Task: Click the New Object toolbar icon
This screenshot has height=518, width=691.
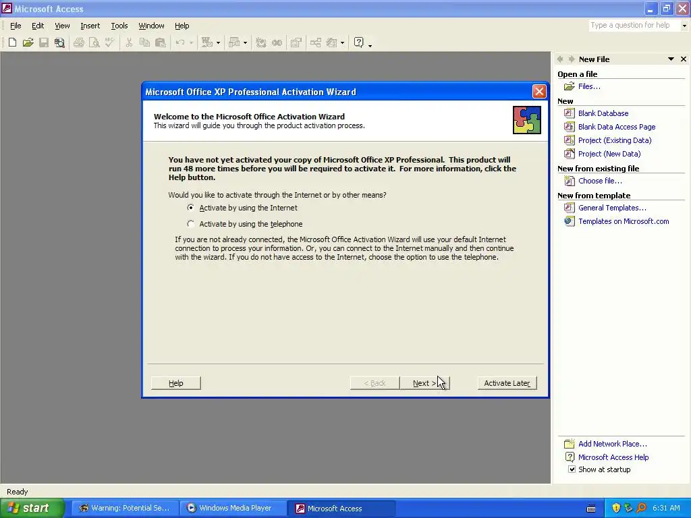Action: 331,42
